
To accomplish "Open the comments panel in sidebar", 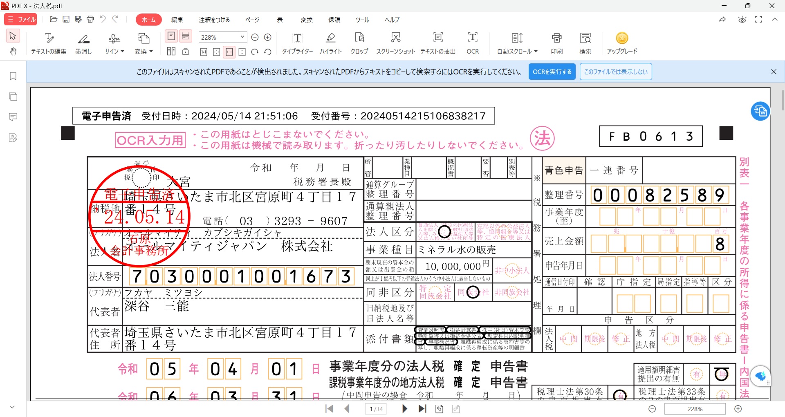I will click(13, 117).
